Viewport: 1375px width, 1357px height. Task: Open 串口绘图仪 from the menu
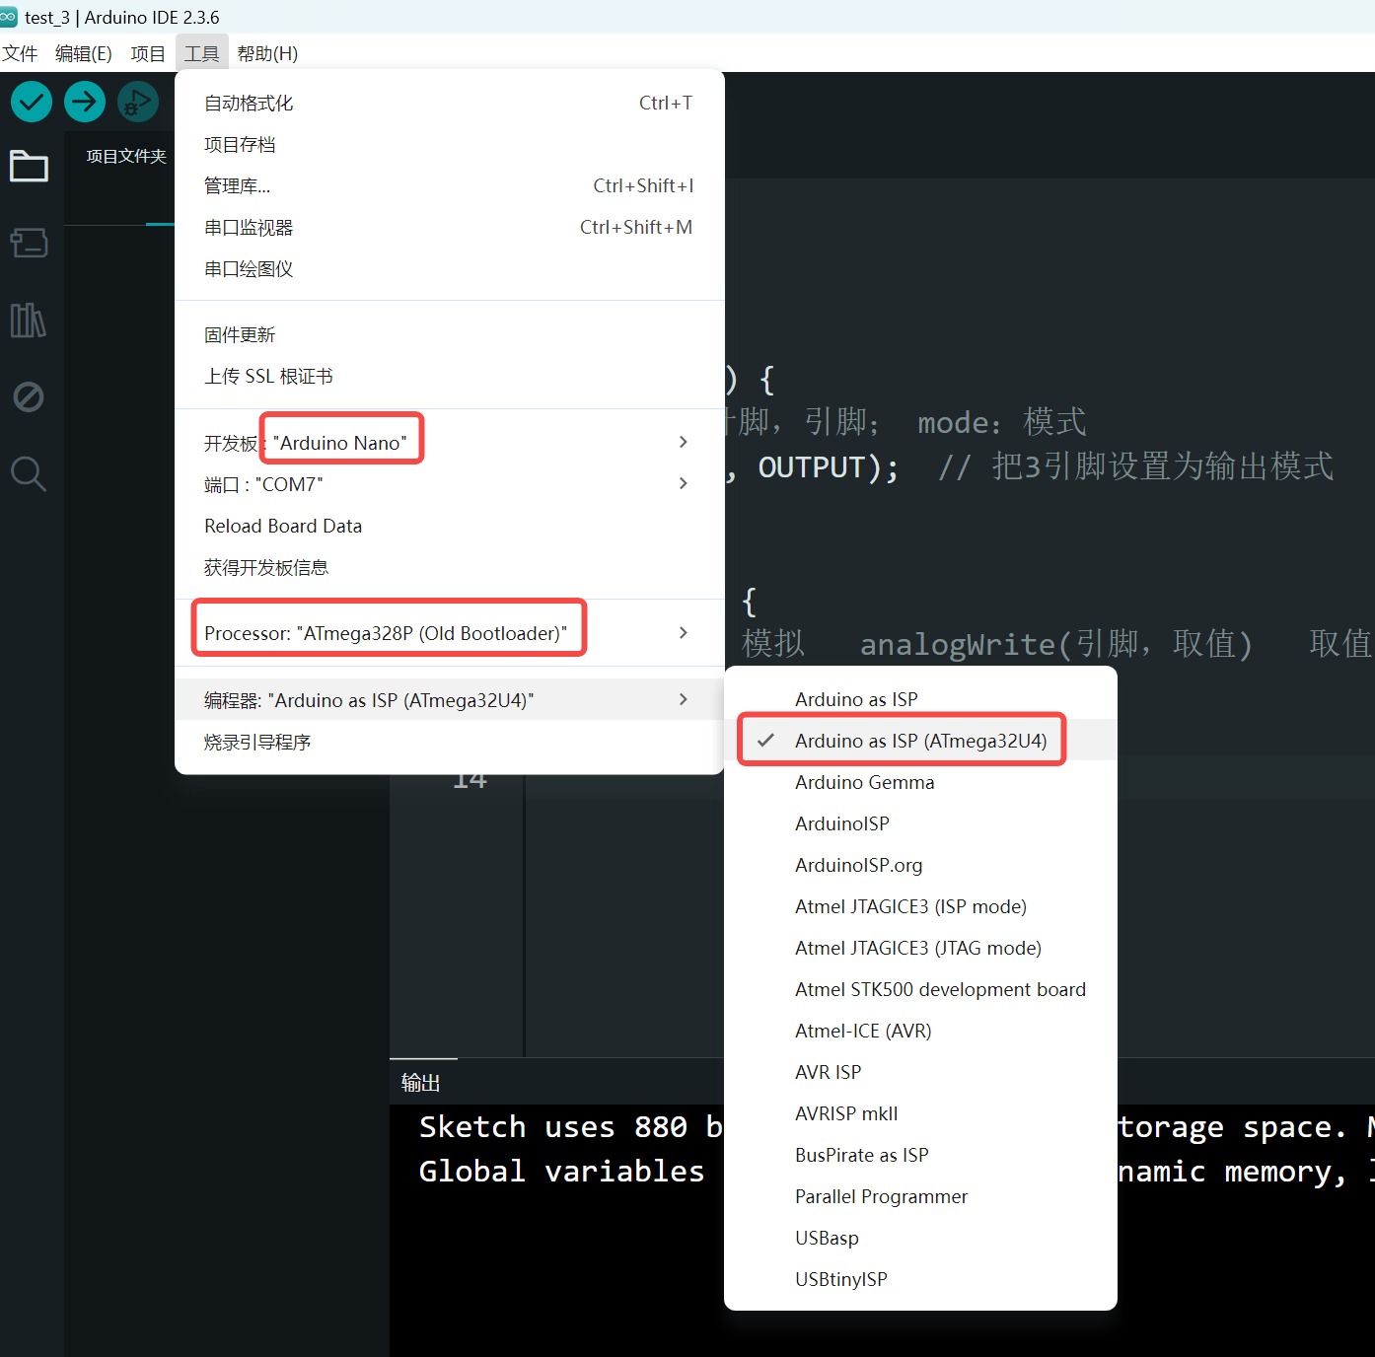(x=449, y=268)
